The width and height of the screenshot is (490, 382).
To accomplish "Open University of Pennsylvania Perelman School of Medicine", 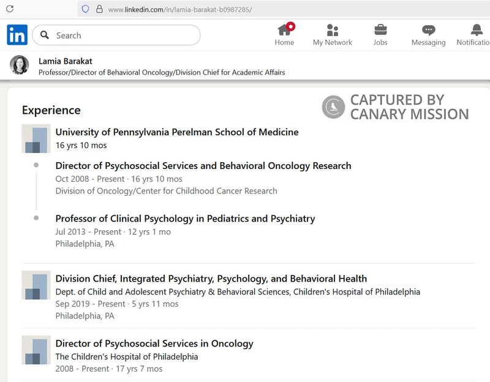I will 177,132.
